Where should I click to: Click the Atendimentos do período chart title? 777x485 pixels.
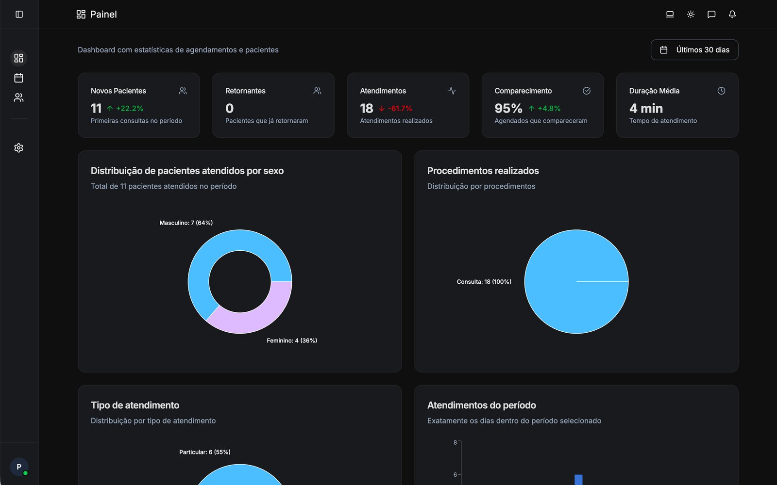tap(481, 405)
